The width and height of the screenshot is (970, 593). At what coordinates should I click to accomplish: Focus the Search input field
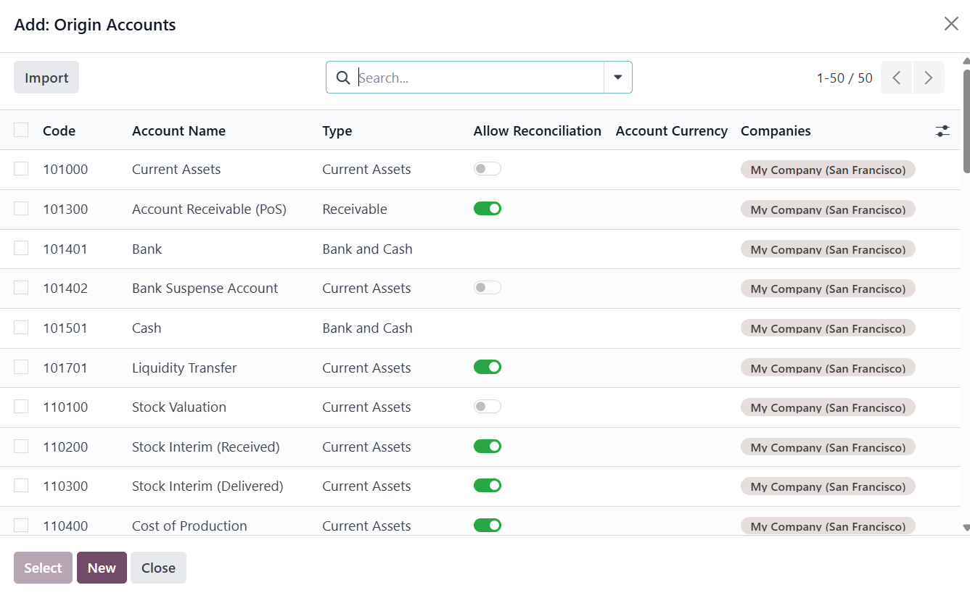coord(479,78)
